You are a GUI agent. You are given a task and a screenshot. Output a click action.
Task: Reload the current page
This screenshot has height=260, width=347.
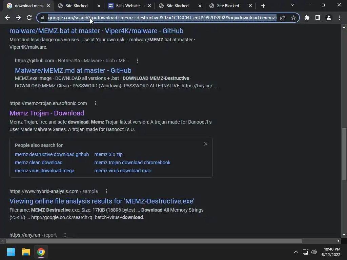coord(29,18)
